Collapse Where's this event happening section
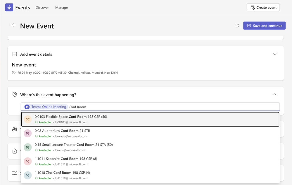This screenshot has width=292, height=185. click(275, 94)
